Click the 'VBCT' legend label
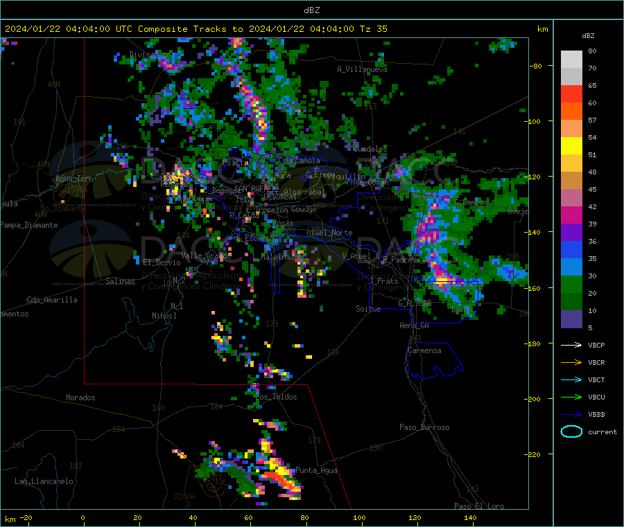The height and width of the screenshot is (527, 624). click(596, 379)
